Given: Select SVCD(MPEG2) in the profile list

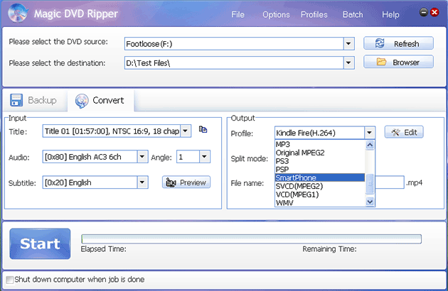Looking at the screenshot, I should coord(320,186).
